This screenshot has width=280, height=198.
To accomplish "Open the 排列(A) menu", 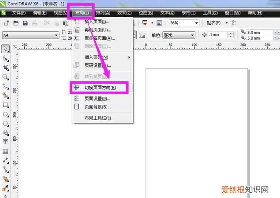I will 103,13.
